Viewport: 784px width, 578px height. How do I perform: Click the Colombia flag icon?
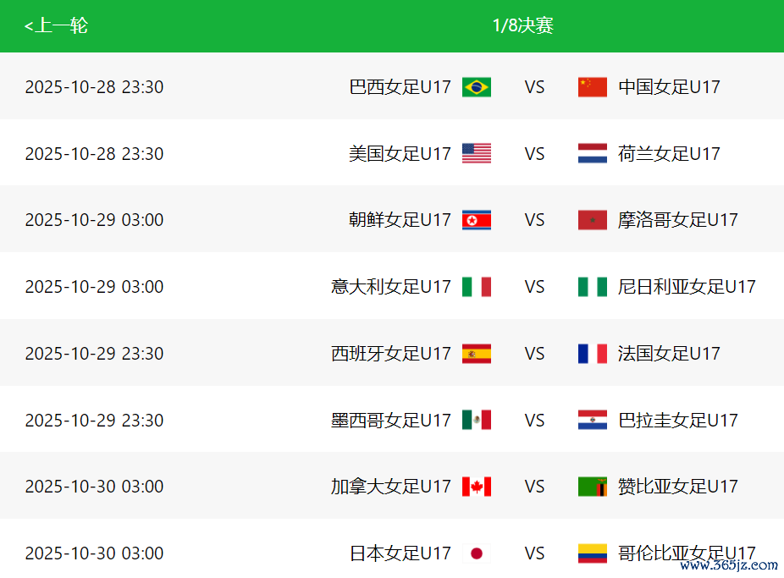coord(592,553)
